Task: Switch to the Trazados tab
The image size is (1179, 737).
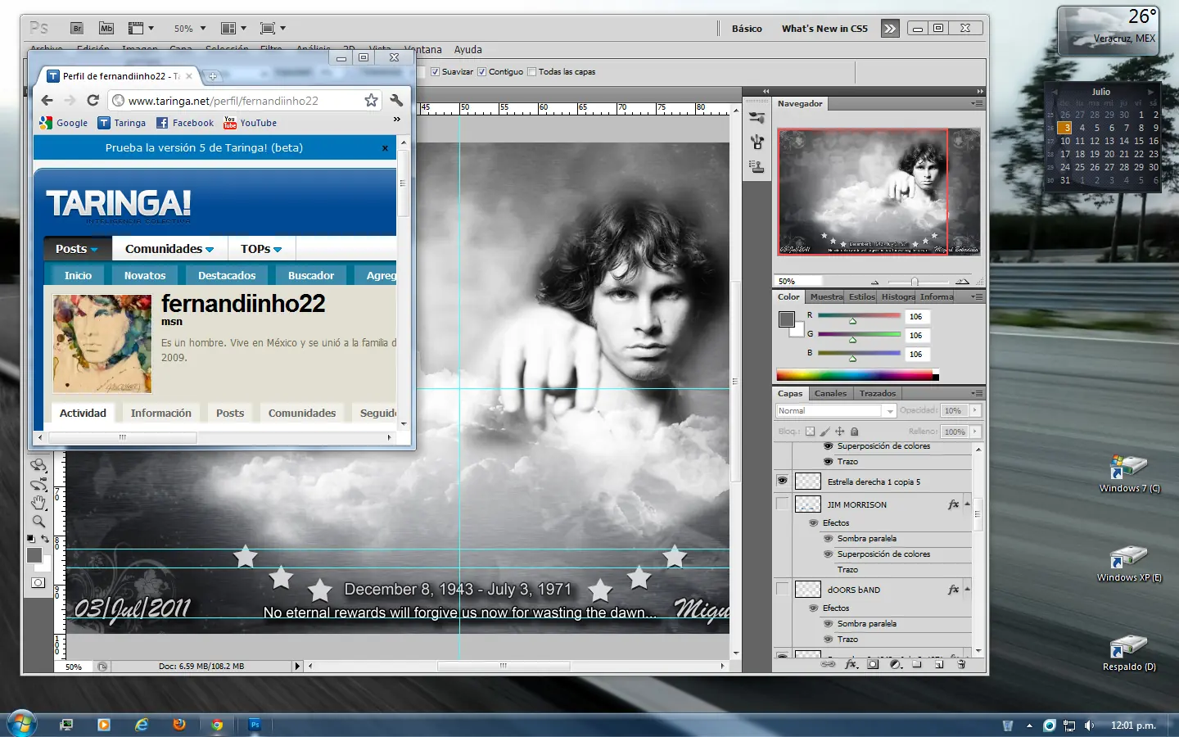Action: coord(877,394)
